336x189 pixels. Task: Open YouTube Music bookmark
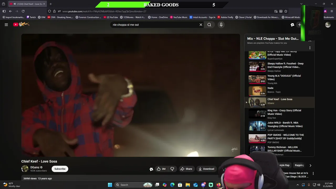(x=179, y=17)
